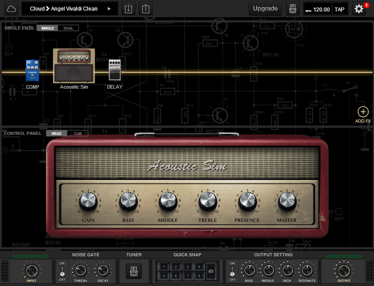Show the HEAD control panel tab
Screen dimensions: 374x286
[57, 134]
